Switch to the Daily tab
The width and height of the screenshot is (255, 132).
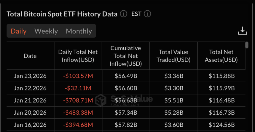pos(19,31)
